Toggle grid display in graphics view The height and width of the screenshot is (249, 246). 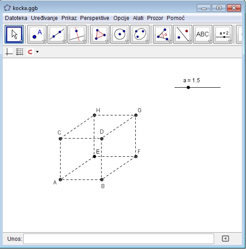pos(20,52)
